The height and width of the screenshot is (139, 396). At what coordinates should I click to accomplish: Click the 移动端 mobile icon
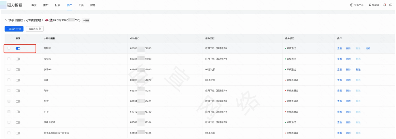(374, 5)
